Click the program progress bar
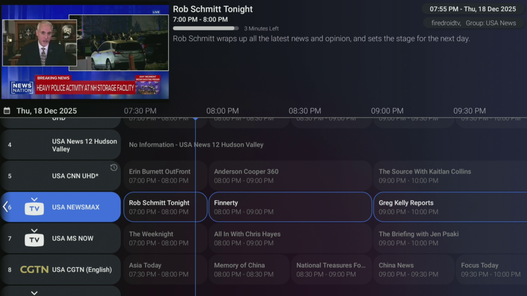The height and width of the screenshot is (296, 527). click(x=206, y=29)
